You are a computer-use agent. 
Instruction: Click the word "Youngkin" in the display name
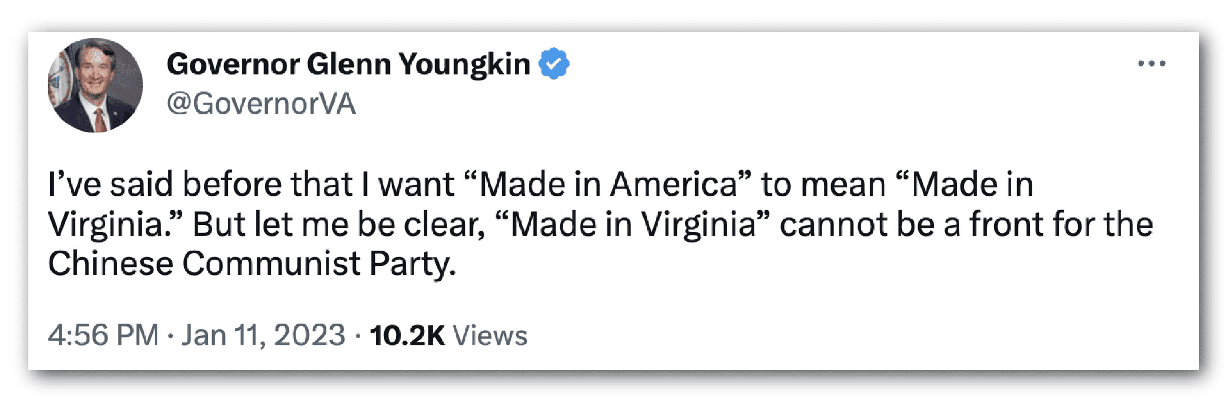[464, 64]
